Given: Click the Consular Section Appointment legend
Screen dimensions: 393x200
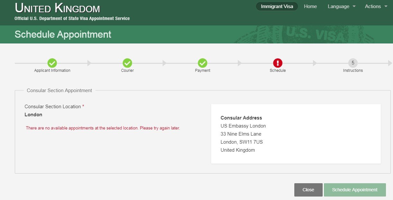Looking at the screenshot, I should 59,90.
